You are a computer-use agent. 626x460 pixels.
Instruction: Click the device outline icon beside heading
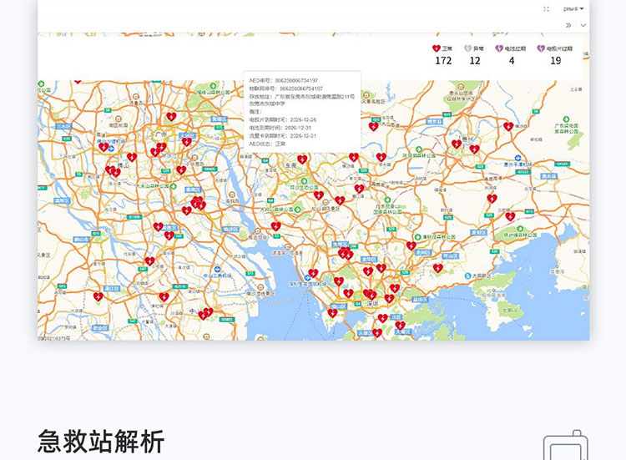[x=564, y=446]
